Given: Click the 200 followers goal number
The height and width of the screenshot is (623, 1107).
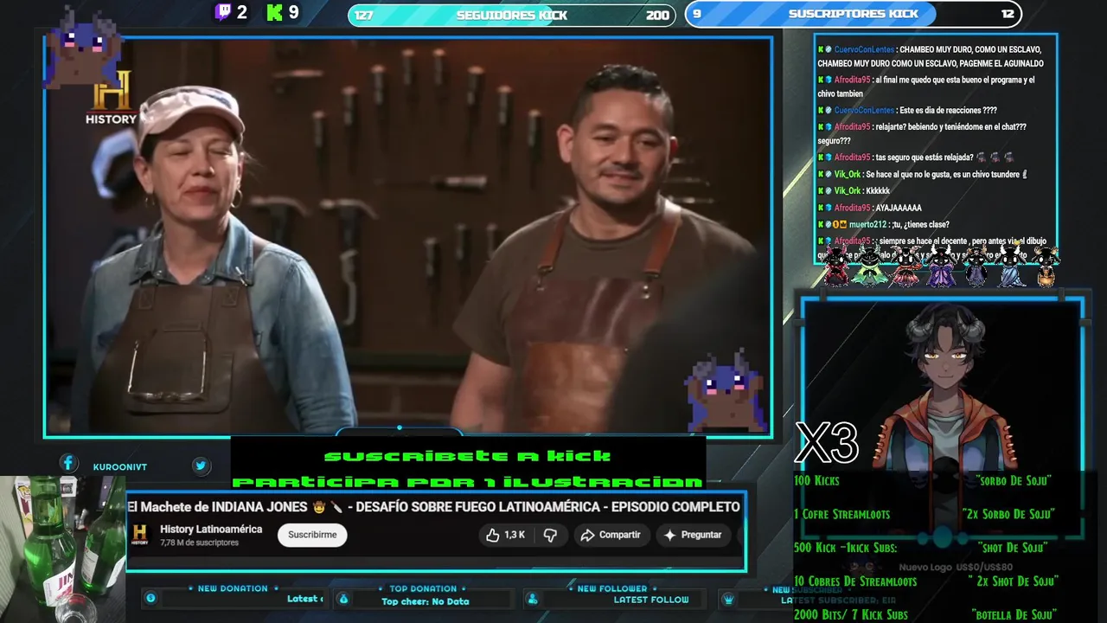Looking at the screenshot, I should coord(657,15).
